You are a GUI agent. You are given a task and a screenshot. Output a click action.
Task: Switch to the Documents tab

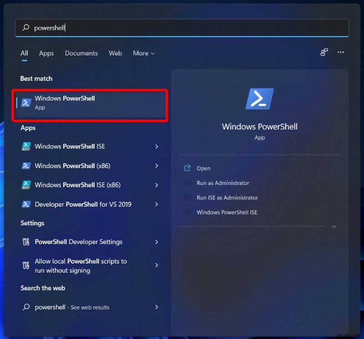tap(81, 53)
